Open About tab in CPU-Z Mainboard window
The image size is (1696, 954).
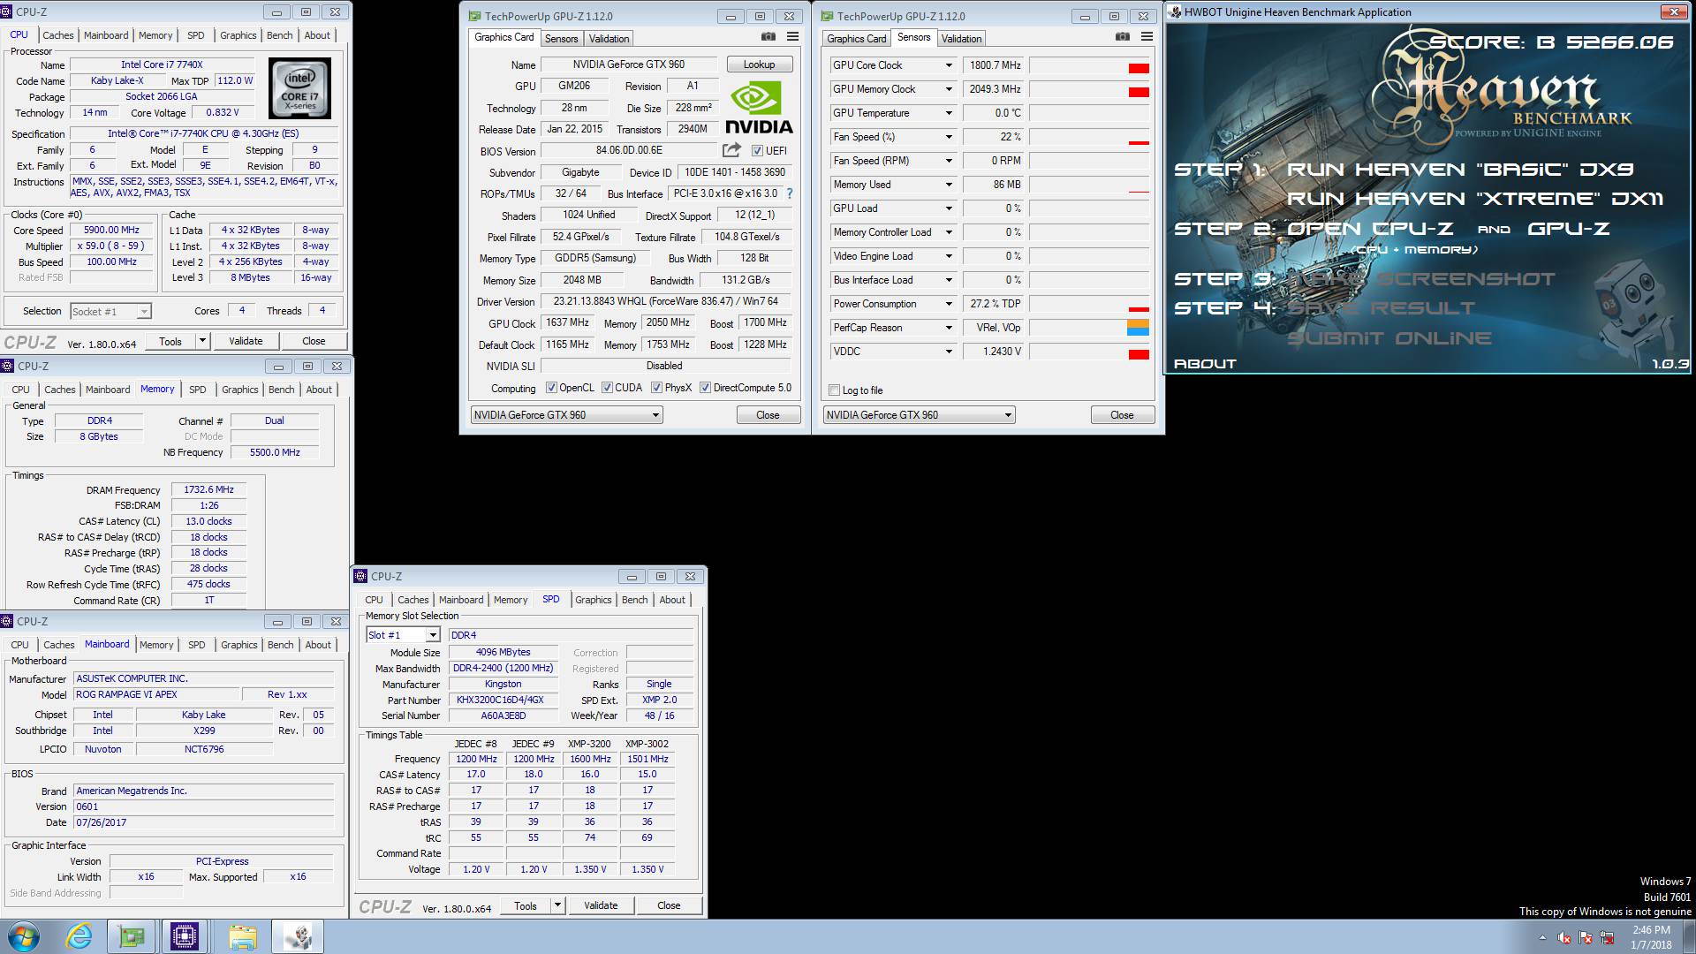pos(318,645)
